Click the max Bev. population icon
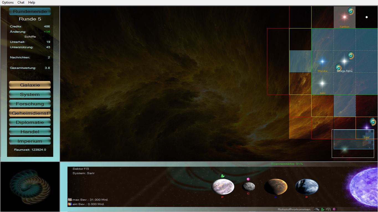 point(70,200)
